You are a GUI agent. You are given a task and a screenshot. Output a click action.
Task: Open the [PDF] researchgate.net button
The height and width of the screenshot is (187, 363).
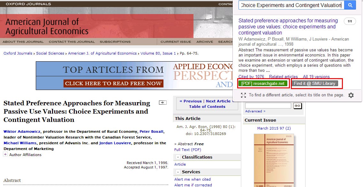263,84
